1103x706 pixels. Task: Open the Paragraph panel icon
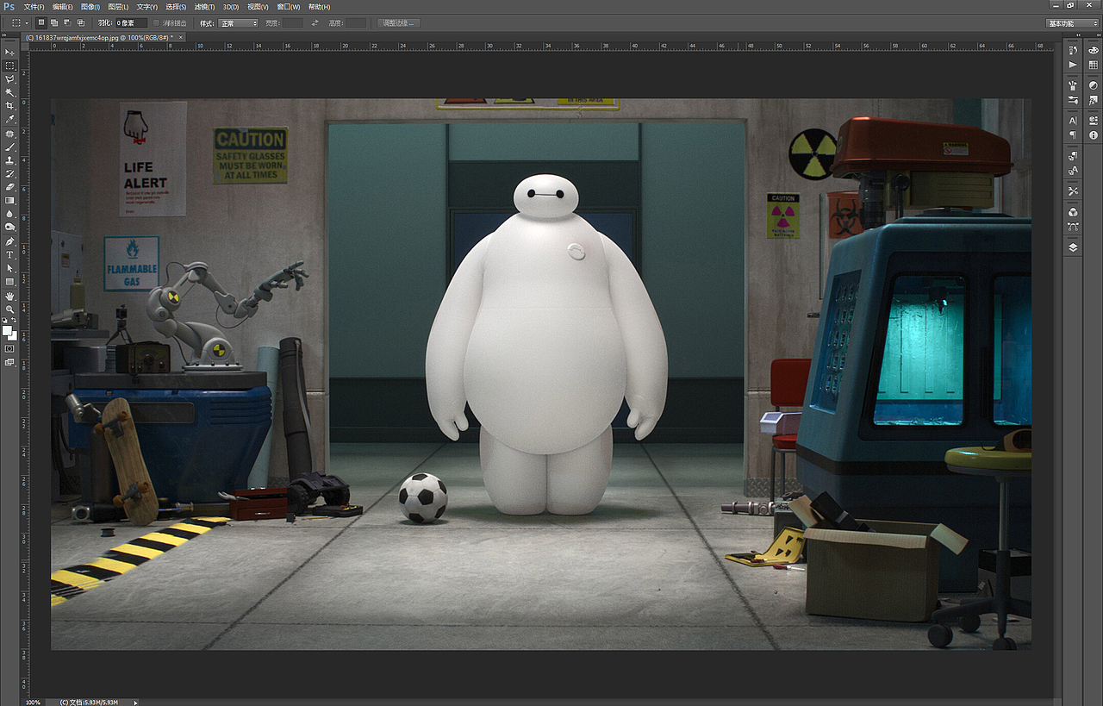pos(1073,134)
